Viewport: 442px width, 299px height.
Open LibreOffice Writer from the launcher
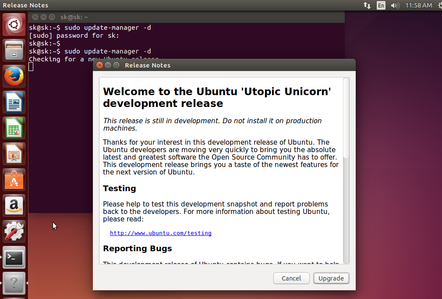click(14, 102)
